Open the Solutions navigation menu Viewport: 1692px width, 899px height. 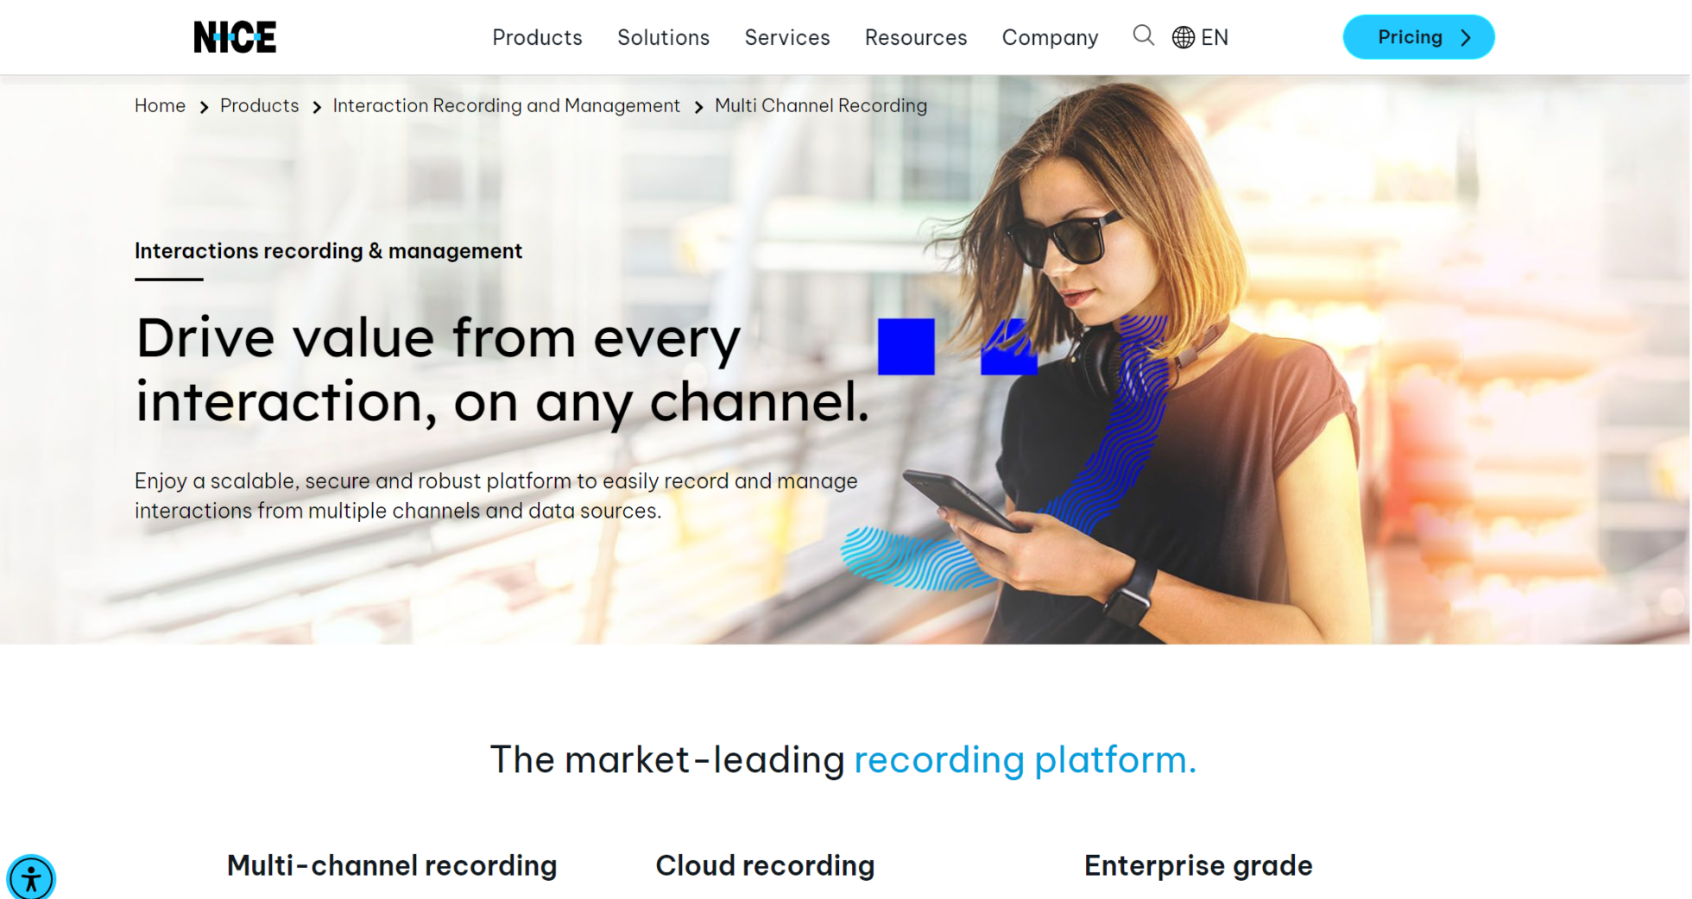coord(663,38)
